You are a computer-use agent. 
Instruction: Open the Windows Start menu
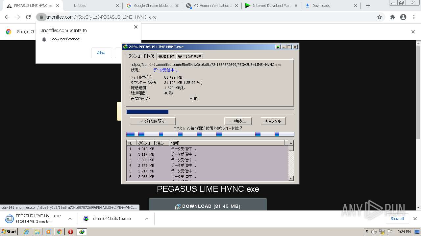(x=9, y=232)
